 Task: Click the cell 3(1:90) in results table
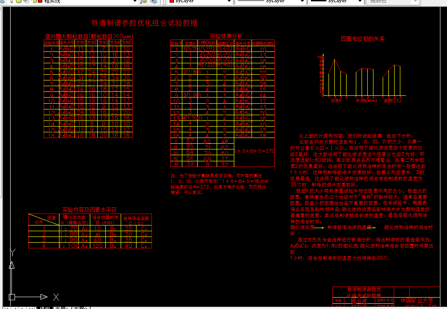click(192, 95)
